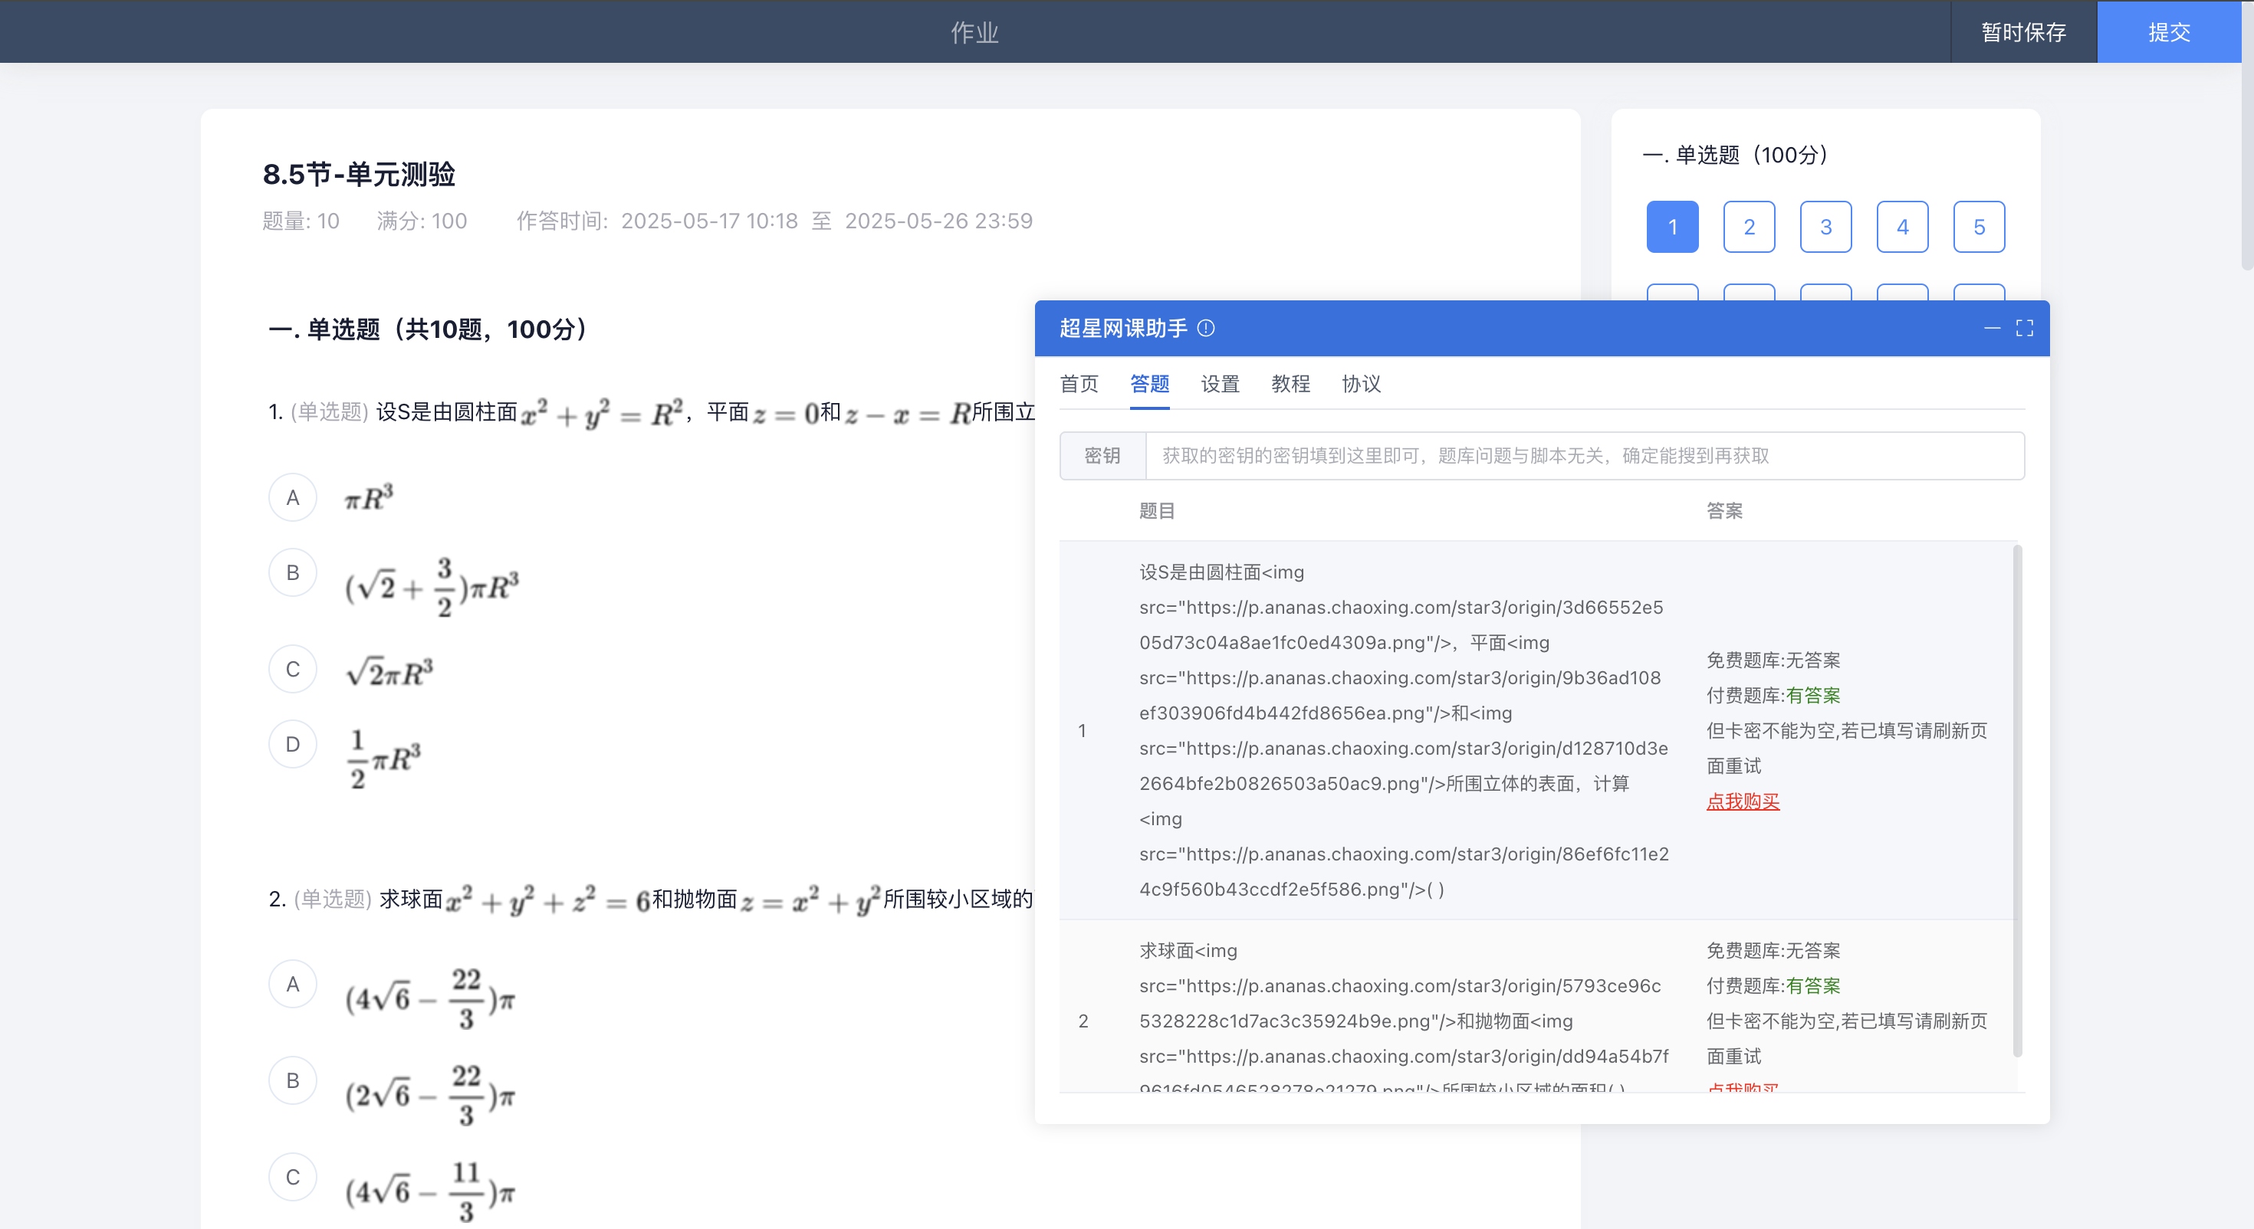
Task: Select option D for question 1
Action: 292,743
